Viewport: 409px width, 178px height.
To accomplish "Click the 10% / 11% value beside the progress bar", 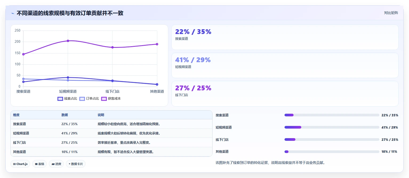I will point(389,152).
